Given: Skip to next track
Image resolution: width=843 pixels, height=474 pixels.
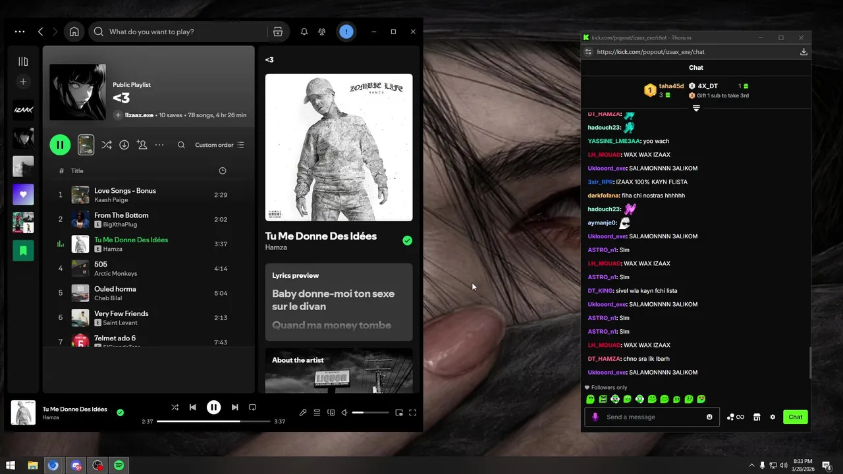Looking at the screenshot, I should point(234,408).
